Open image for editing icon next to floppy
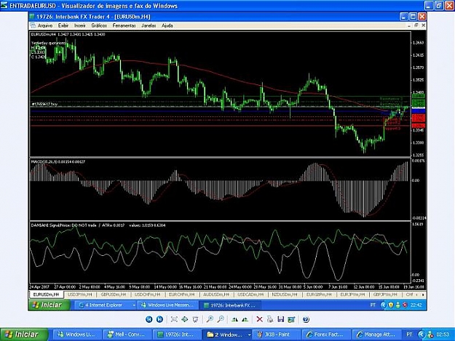This screenshot has height=341, width=455. [x=291, y=319]
